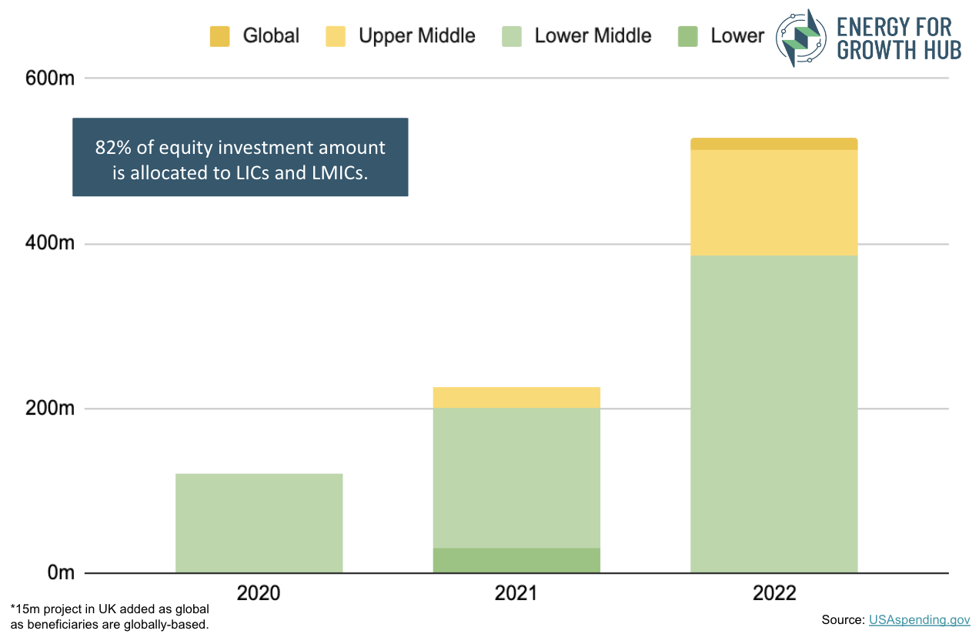Image resolution: width=979 pixels, height=634 pixels.
Task: Select the Global legend color square
Action: (219, 35)
